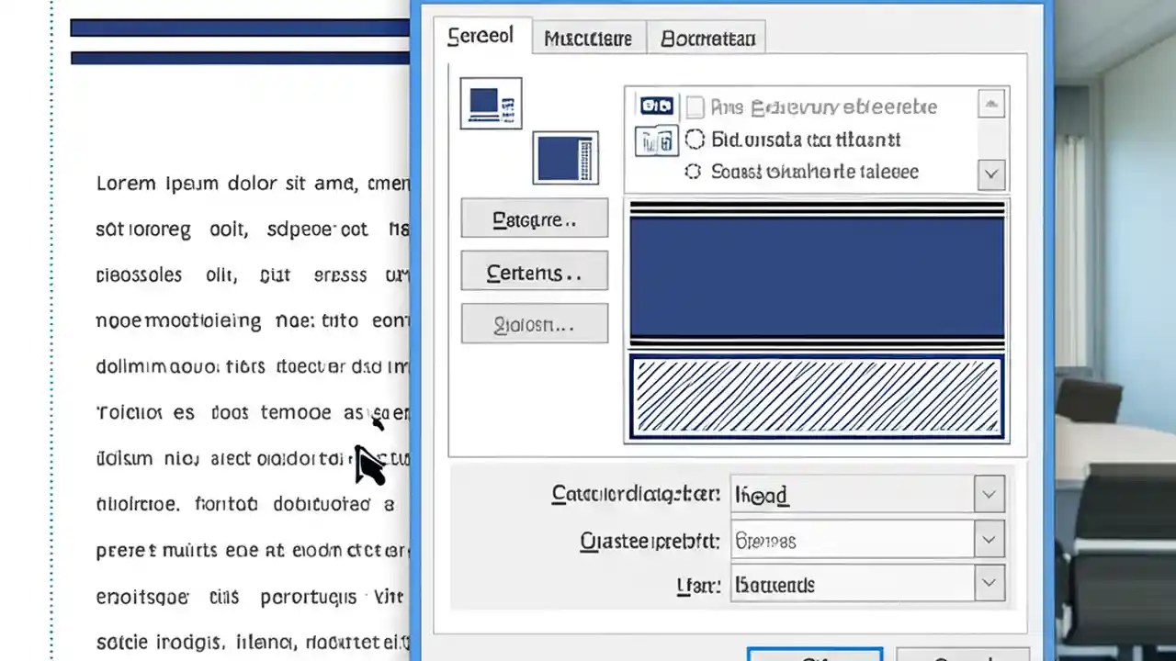
Task: Click the hatched preview rectangle
Action: [x=816, y=397]
